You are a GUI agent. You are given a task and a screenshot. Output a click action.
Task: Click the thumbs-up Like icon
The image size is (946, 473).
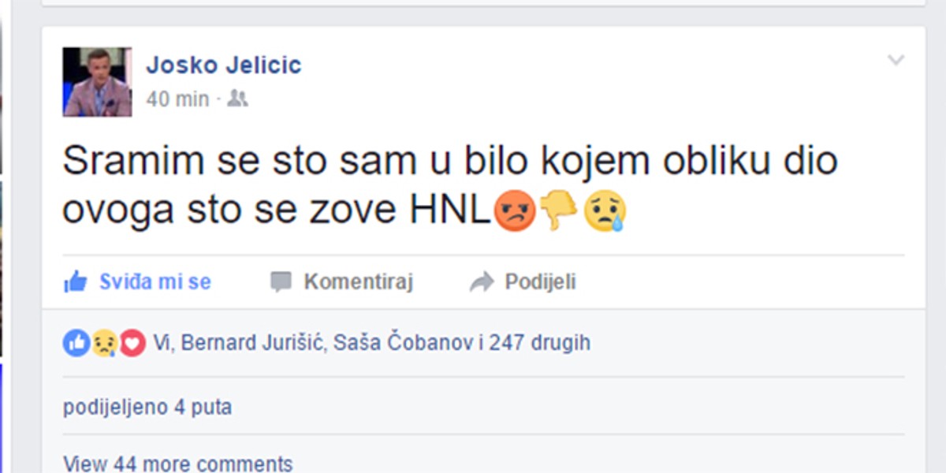75,281
